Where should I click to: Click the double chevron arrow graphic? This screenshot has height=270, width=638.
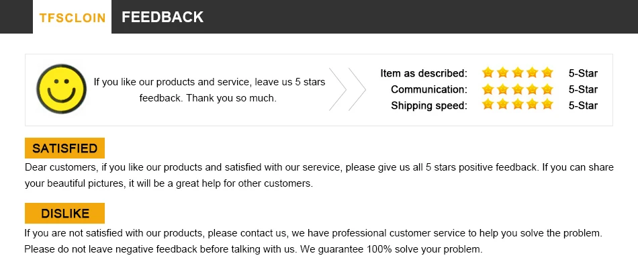click(x=347, y=89)
